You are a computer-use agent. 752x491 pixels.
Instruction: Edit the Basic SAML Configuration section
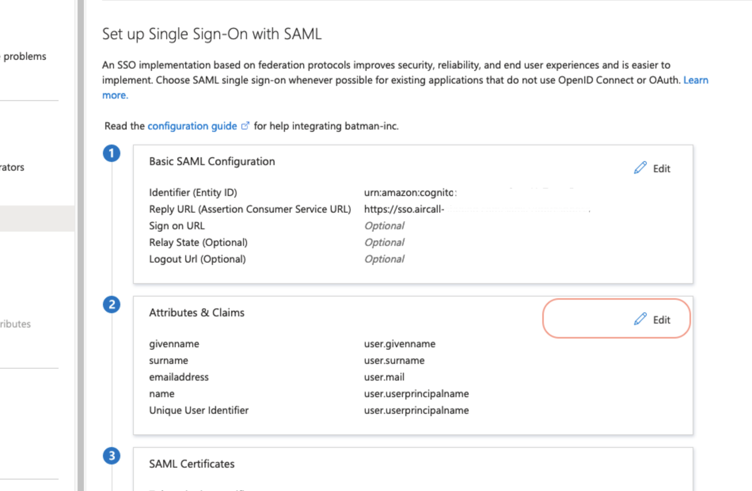(652, 168)
